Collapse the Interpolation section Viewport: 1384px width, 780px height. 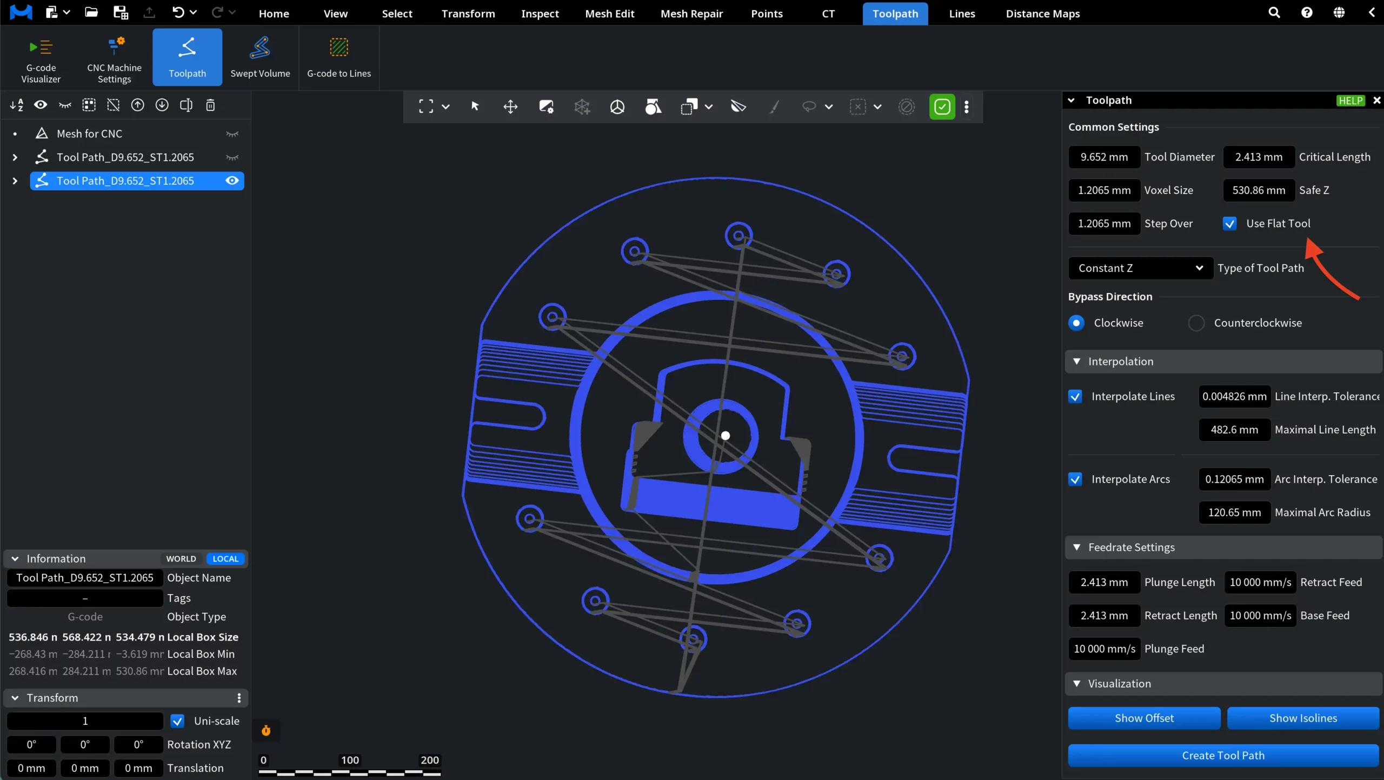coord(1077,361)
